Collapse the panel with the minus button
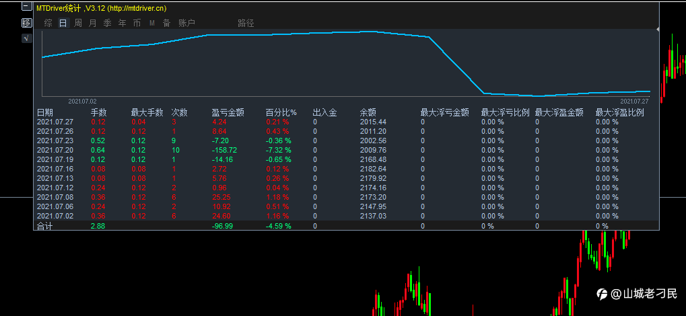Screen dimensions: 686x316 tap(27, 7)
